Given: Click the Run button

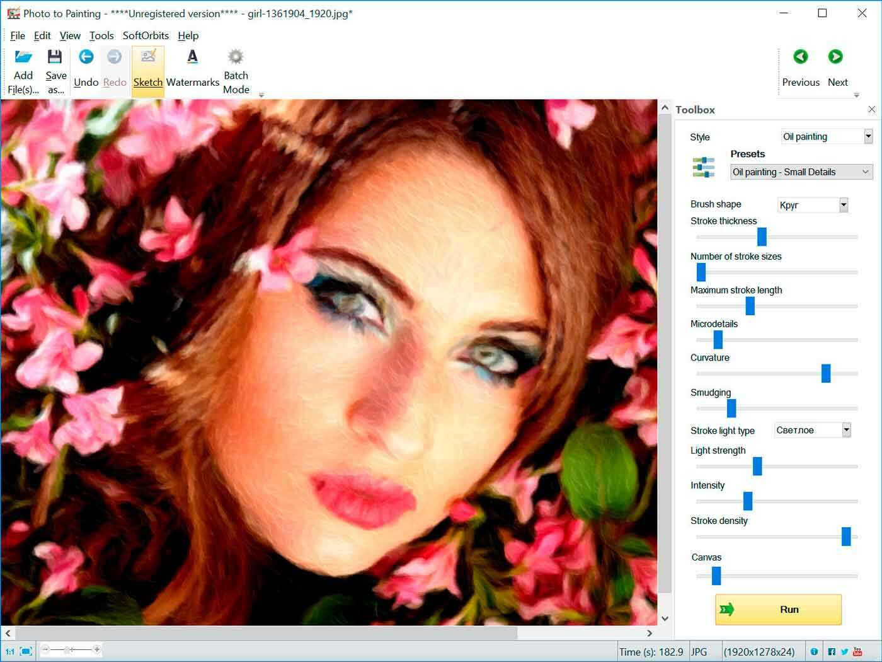Looking at the screenshot, I should 779,610.
